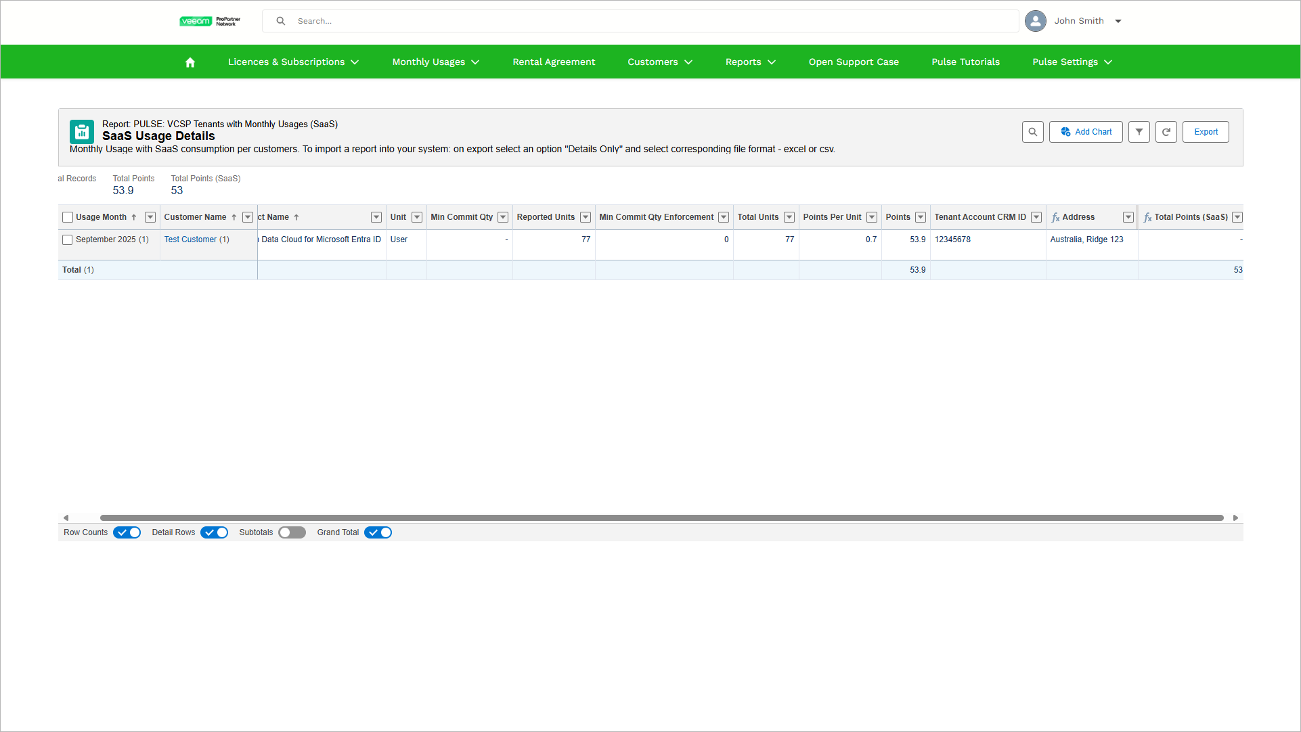Screen dimensions: 1301x732
Task: Open the Rental Agreement tab
Action: pyautogui.click(x=554, y=62)
